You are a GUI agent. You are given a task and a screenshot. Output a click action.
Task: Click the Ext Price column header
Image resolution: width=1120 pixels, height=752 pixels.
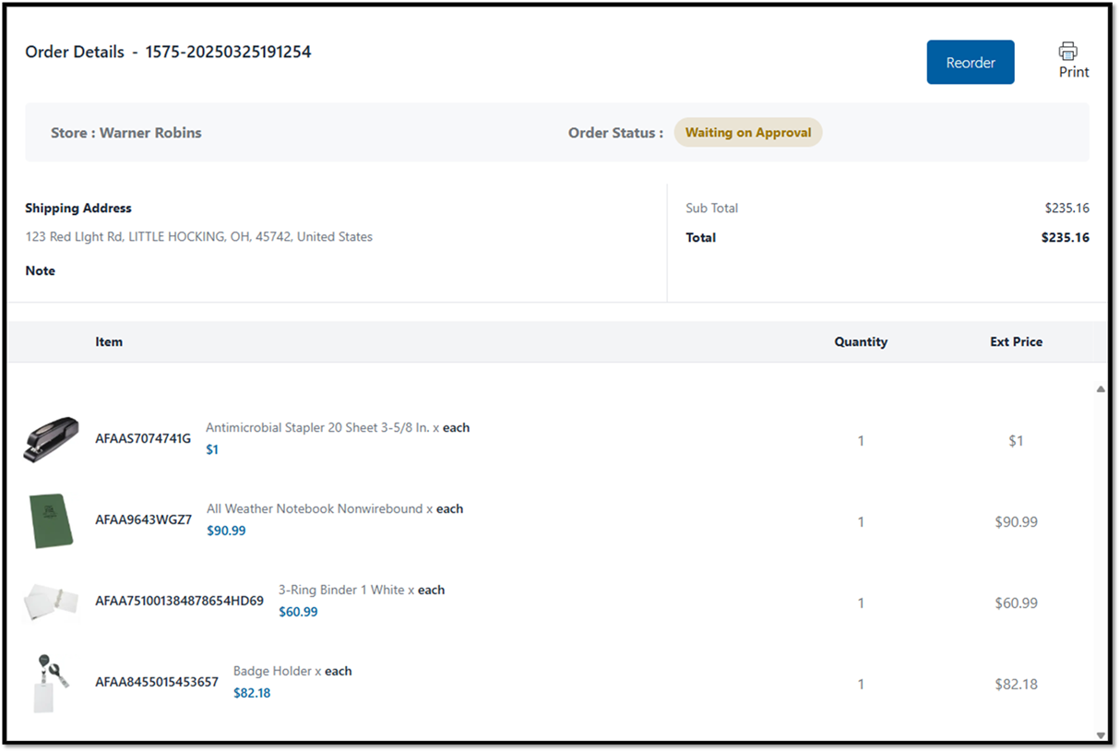(x=1016, y=342)
